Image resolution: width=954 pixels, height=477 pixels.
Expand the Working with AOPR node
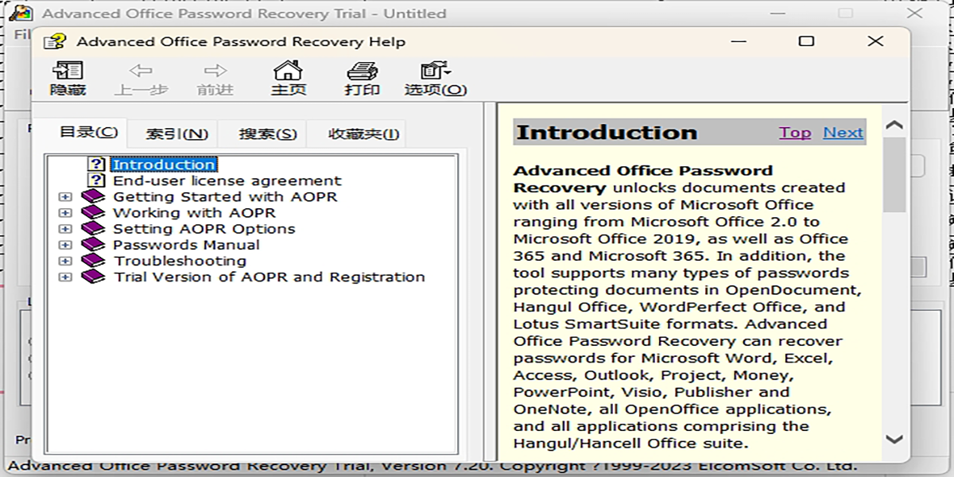click(65, 213)
